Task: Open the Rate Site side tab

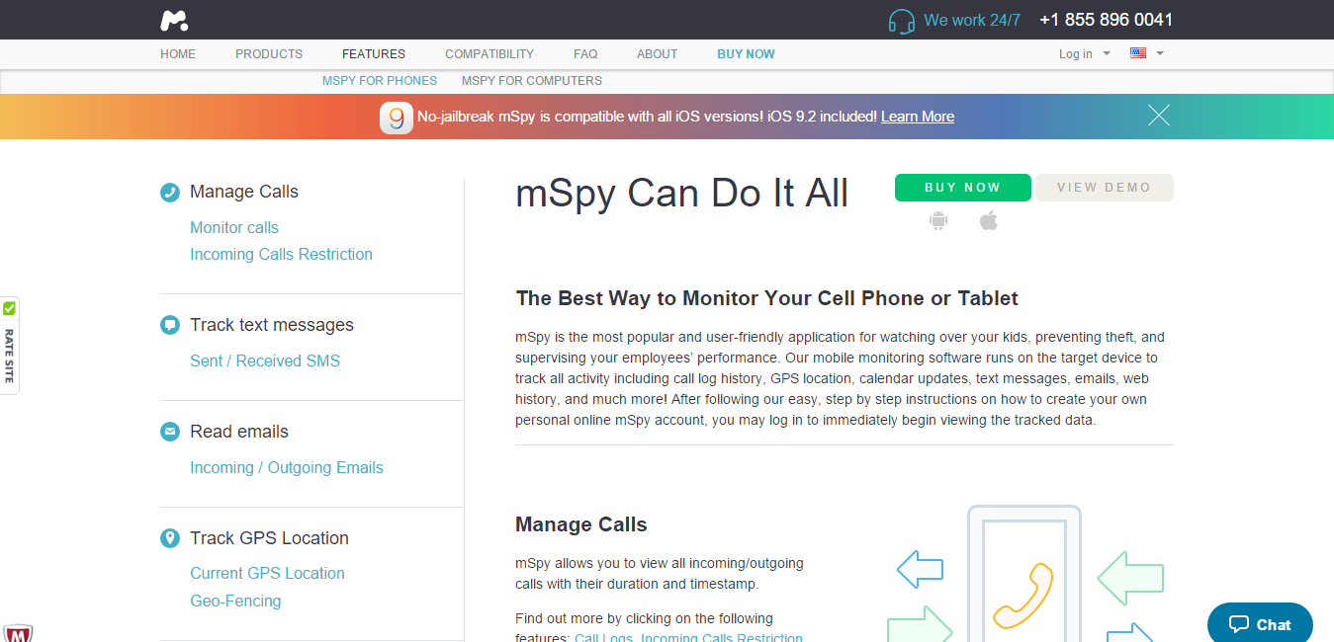Action: 9,346
